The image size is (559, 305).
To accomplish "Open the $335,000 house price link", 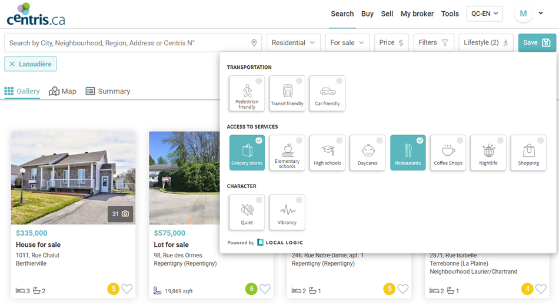I will (31, 233).
